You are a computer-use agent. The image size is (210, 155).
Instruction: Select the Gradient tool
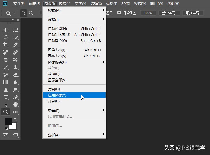point(6,82)
